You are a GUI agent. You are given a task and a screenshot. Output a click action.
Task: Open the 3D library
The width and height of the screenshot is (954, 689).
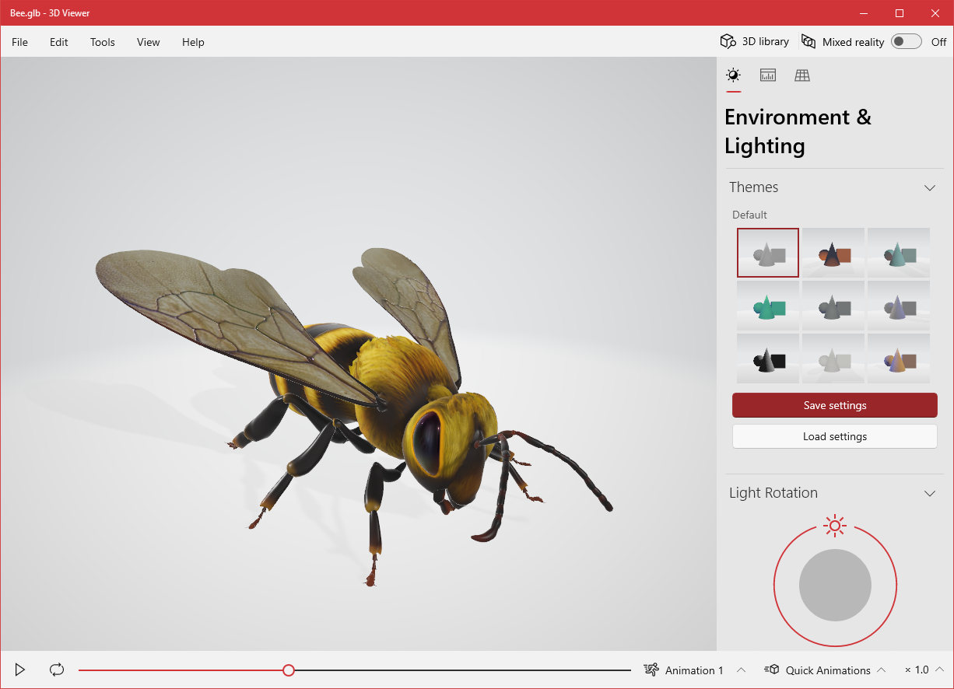point(755,42)
